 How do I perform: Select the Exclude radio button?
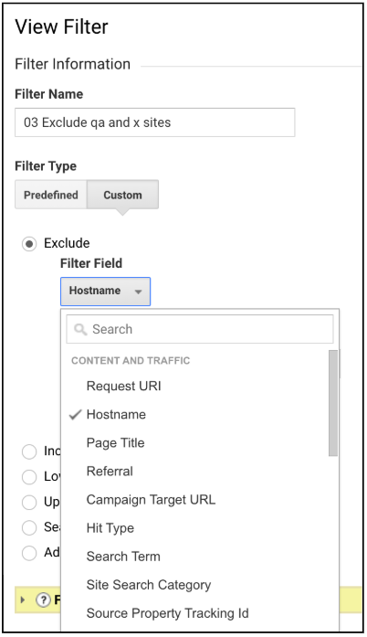[x=29, y=244]
